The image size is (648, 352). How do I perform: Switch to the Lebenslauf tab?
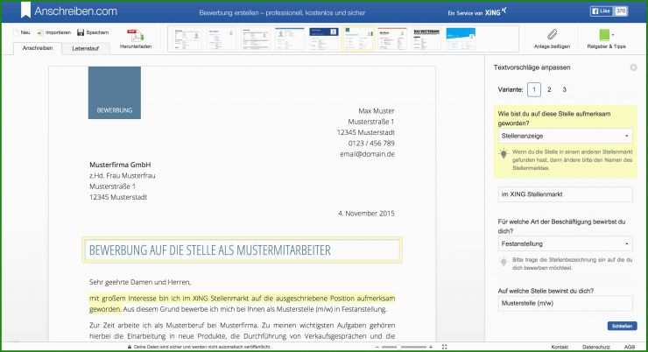point(86,48)
